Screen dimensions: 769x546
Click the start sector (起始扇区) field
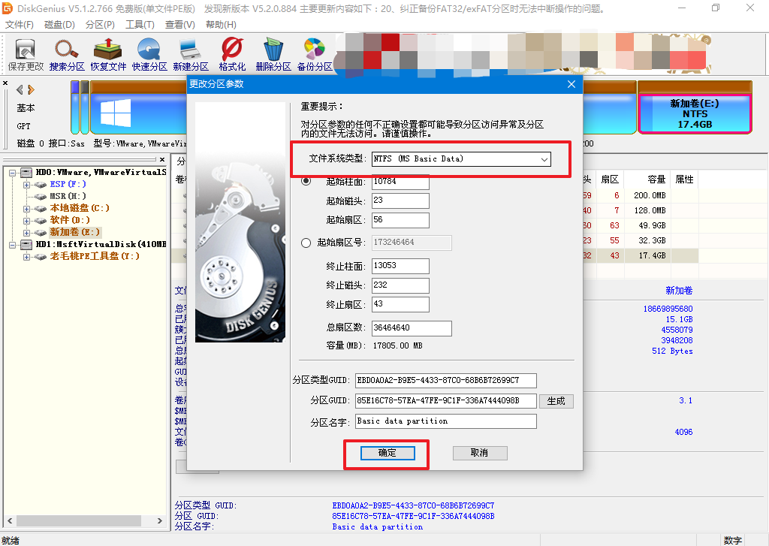(x=400, y=220)
